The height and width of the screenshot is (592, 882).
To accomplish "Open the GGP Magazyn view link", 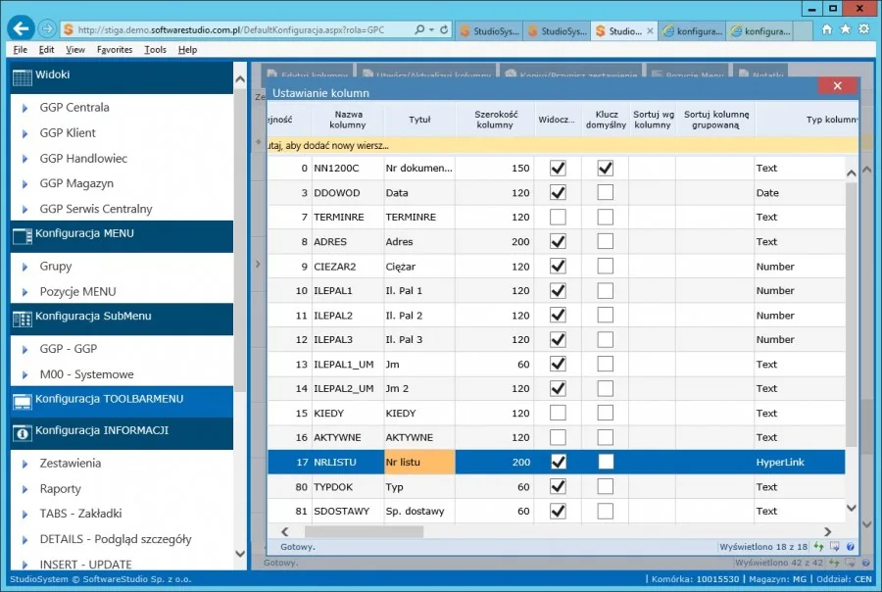I will point(76,183).
